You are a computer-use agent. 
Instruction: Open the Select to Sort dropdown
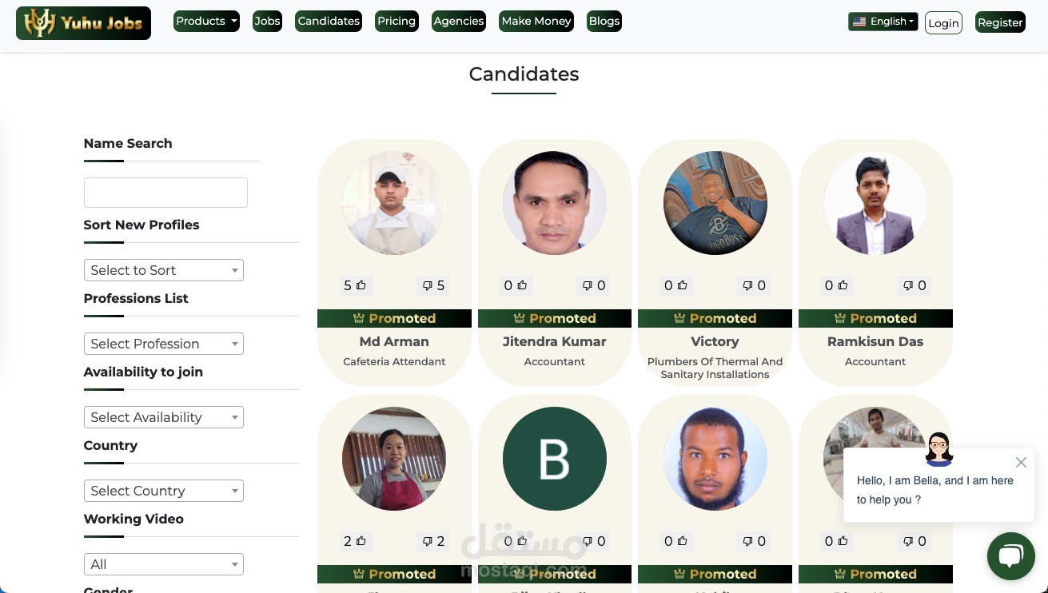tap(163, 270)
